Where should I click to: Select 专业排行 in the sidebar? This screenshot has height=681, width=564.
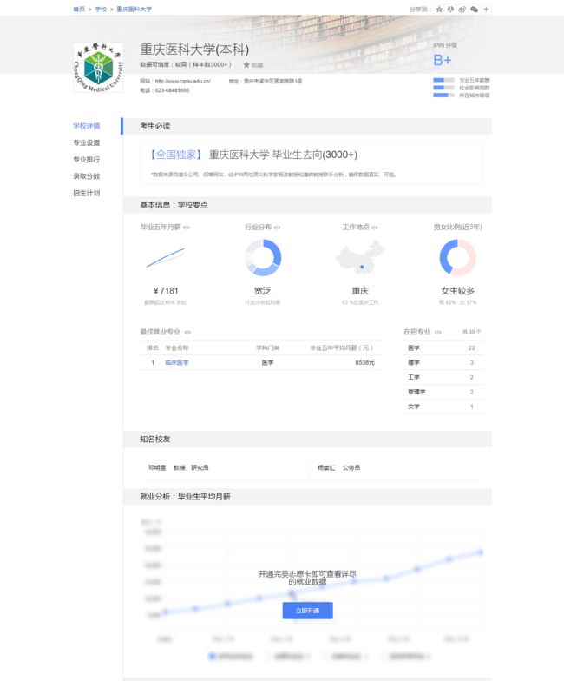tap(87, 160)
